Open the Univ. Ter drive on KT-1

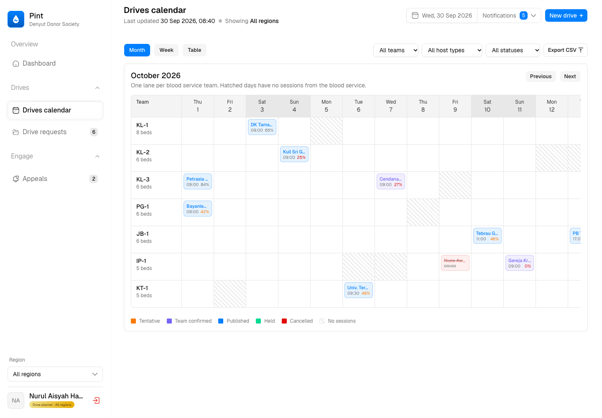(359, 290)
